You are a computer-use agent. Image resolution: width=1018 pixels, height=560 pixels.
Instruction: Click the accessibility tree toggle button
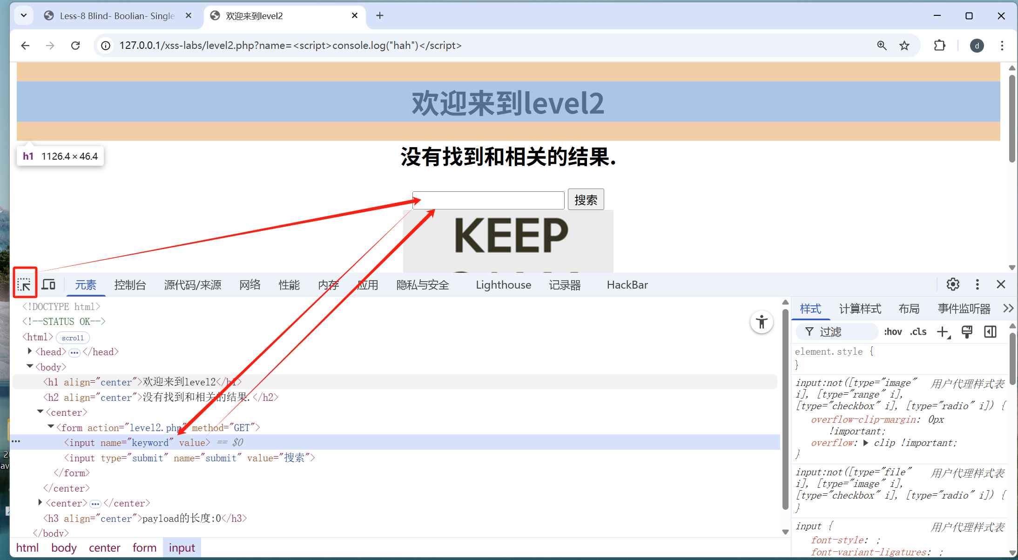pos(762,322)
